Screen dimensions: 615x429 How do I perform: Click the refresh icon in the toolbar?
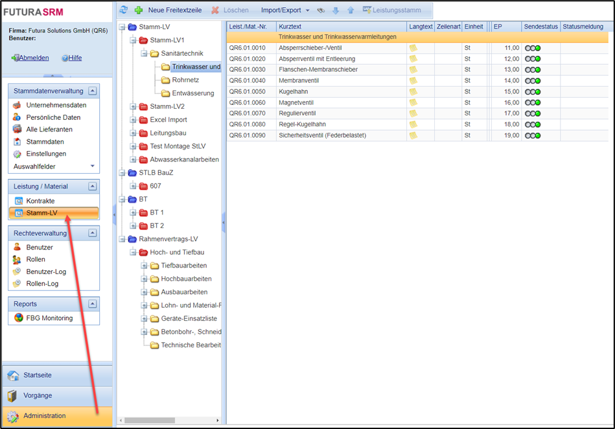[124, 10]
